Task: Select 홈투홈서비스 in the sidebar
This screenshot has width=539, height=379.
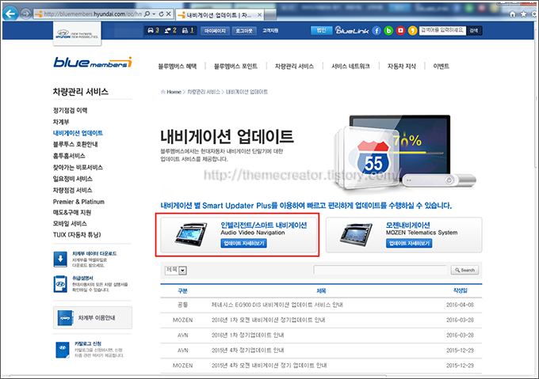Action: [x=69, y=156]
